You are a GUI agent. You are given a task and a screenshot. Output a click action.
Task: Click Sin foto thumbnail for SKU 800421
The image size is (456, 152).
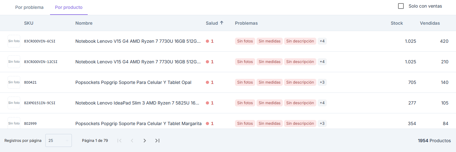pyautogui.click(x=14, y=82)
